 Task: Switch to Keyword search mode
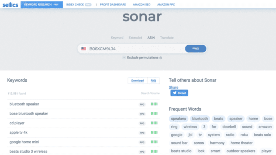(x=117, y=38)
